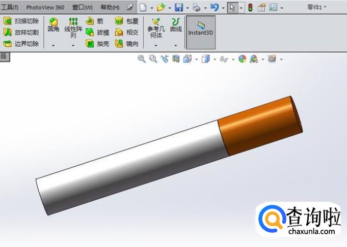Image resolution: width=347 pixels, height=247 pixels.
Task: Click the Save floppy disk button
Action: coord(179,8)
